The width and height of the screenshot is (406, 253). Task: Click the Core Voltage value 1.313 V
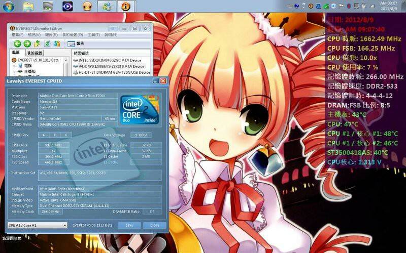click(x=141, y=135)
